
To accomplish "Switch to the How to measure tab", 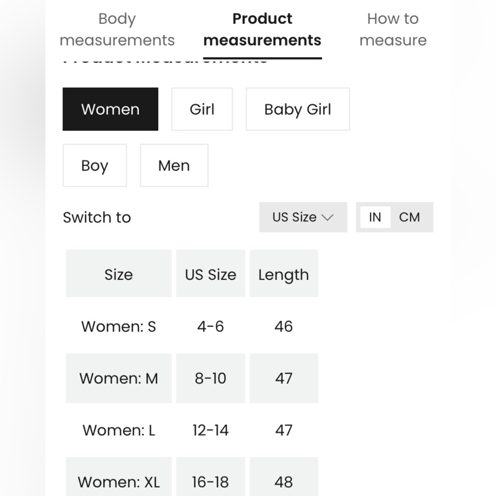I will coord(393,29).
